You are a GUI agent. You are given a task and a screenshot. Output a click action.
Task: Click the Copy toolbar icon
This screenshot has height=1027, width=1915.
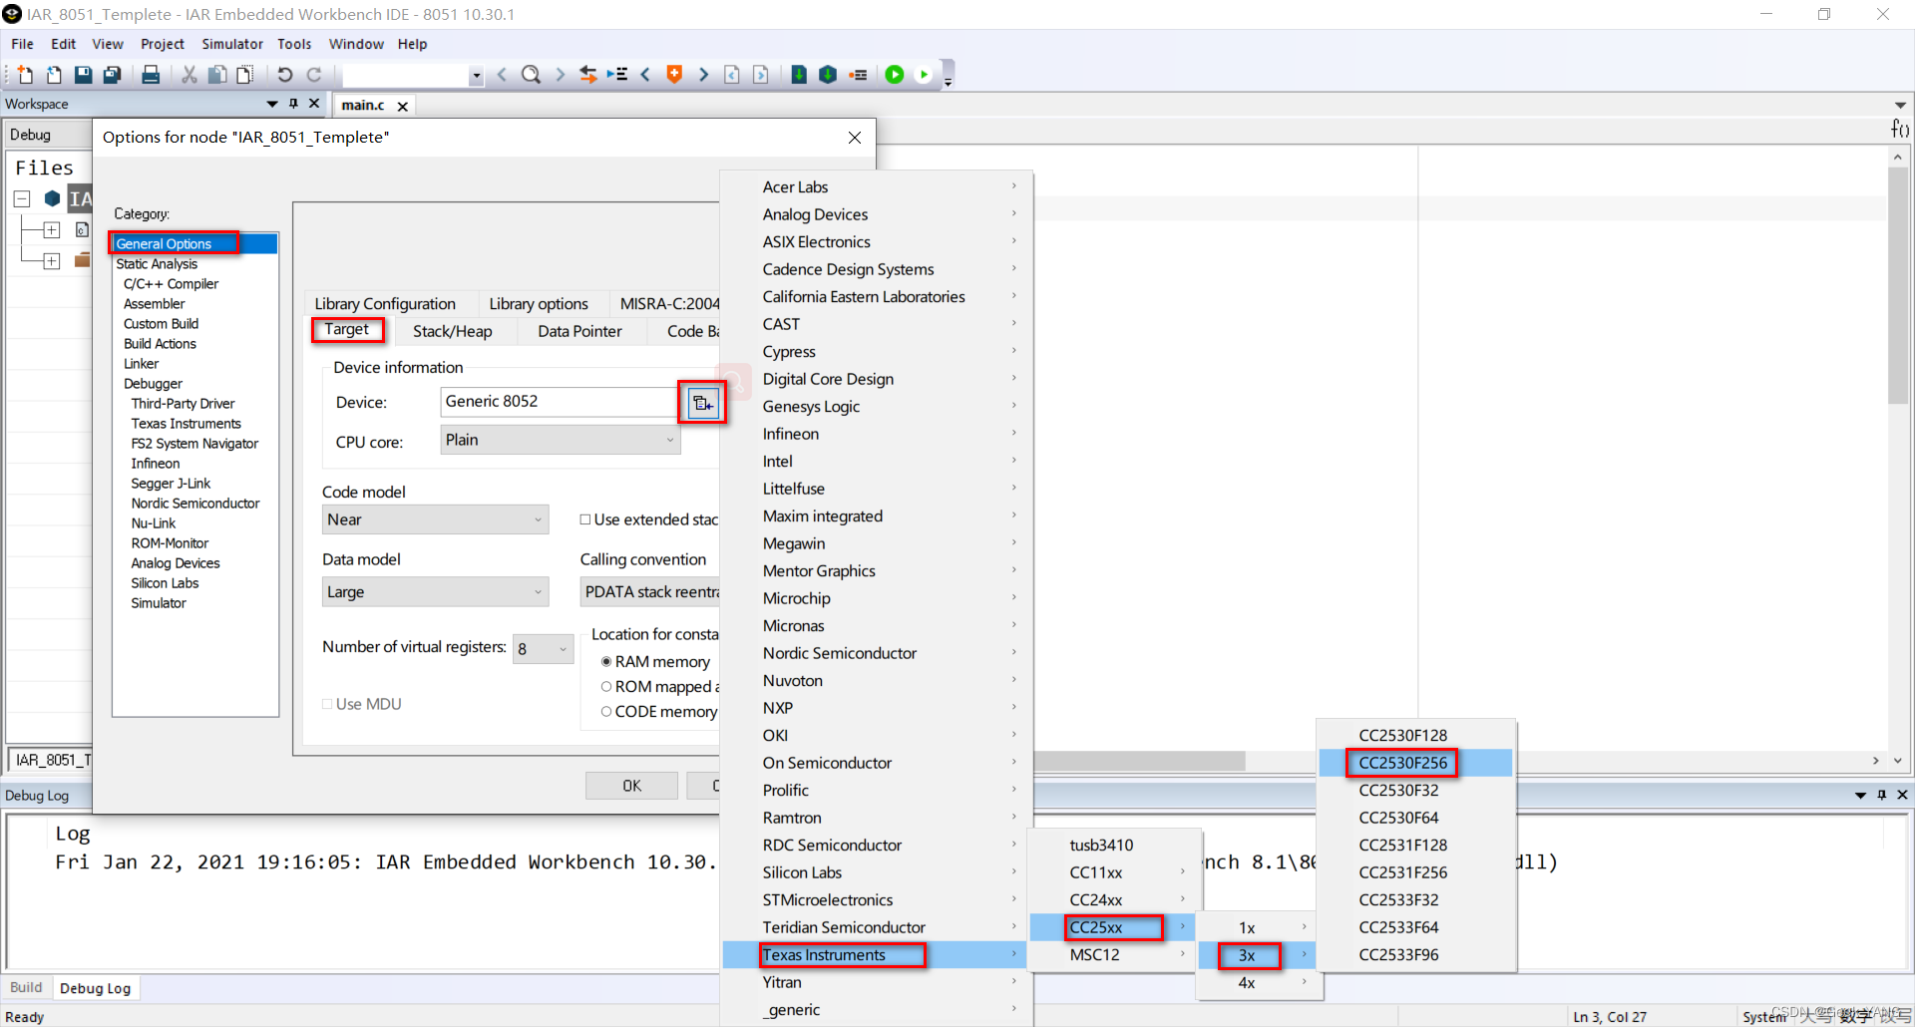coord(216,75)
